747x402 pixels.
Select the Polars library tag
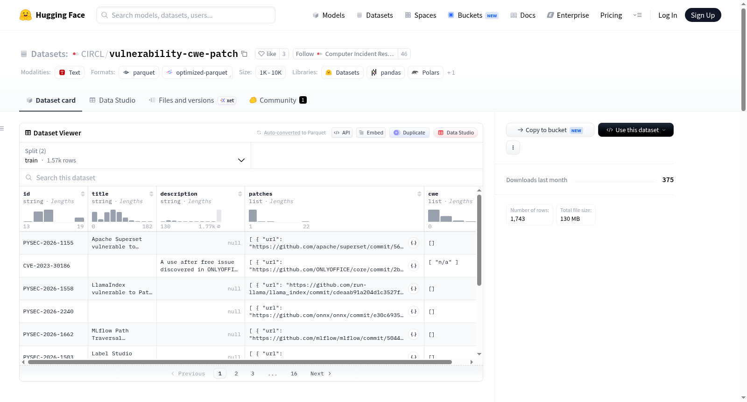coord(425,72)
